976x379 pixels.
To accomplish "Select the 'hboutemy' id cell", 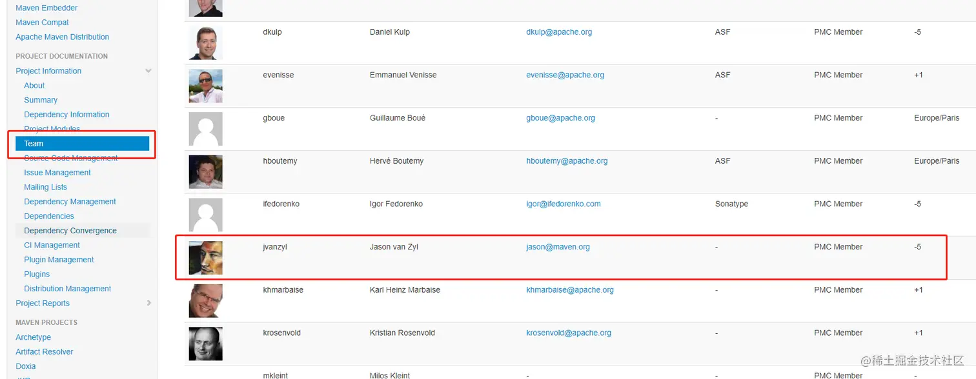I will (x=280, y=160).
